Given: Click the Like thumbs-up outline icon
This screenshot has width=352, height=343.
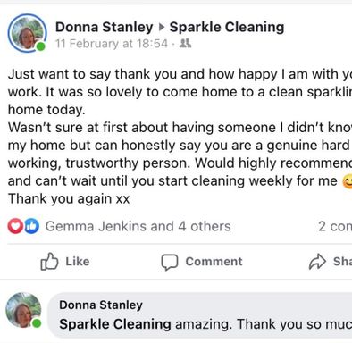Looking at the screenshot, I should coord(49,261).
